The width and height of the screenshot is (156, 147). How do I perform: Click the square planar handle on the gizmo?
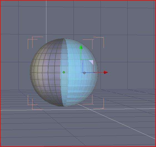pyautogui.click(x=88, y=66)
